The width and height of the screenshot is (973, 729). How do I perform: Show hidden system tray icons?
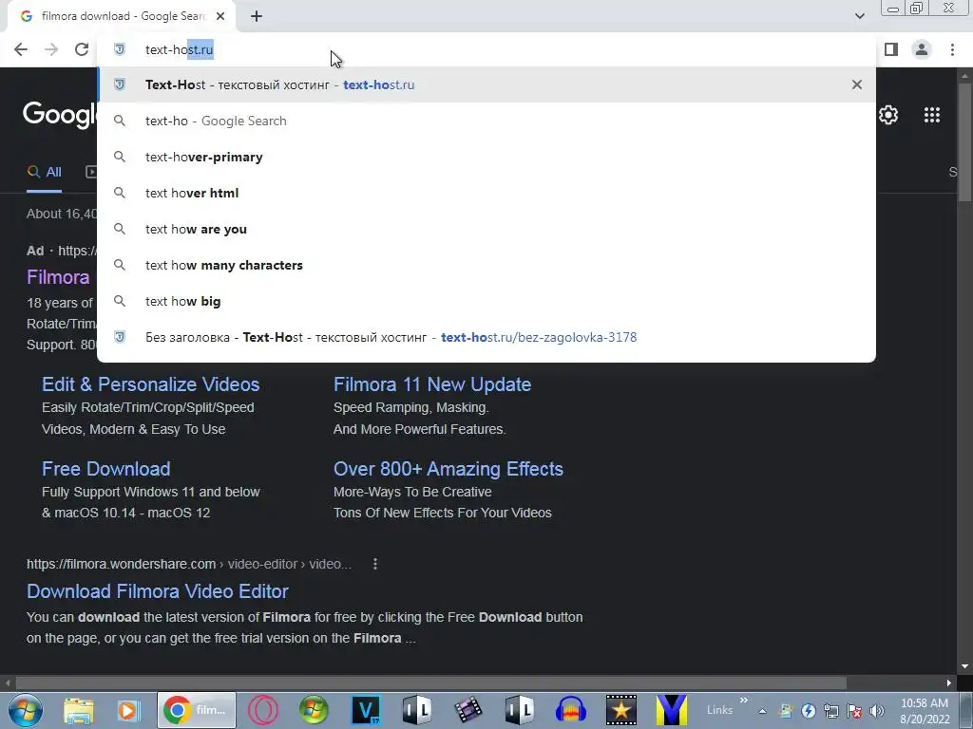point(762,712)
